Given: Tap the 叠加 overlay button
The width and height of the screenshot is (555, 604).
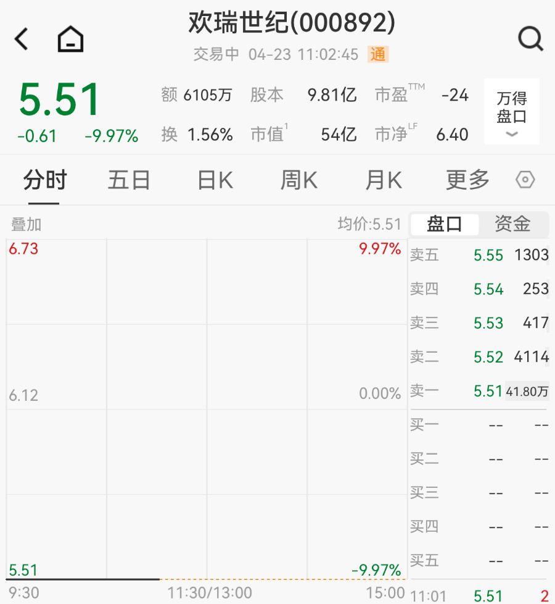Looking at the screenshot, I should [26, 224].
